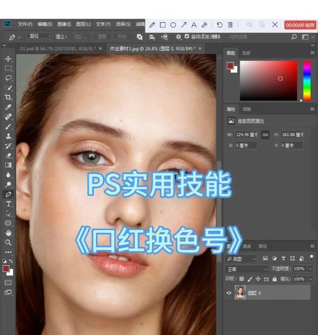This screenshot has height=335, width=318.
Task: Open the 类型 layer filter dropdown
Action: (241, 259)
